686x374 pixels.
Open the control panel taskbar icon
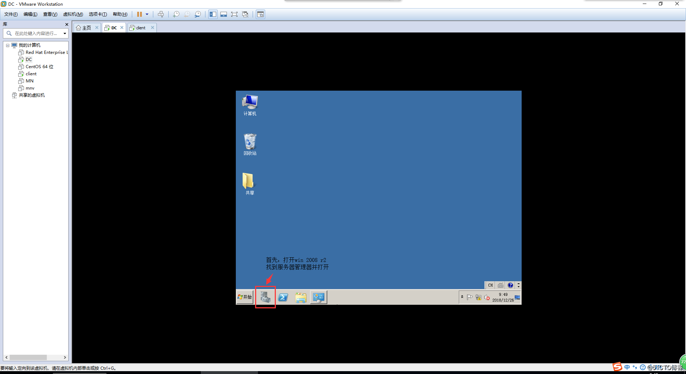318,297
